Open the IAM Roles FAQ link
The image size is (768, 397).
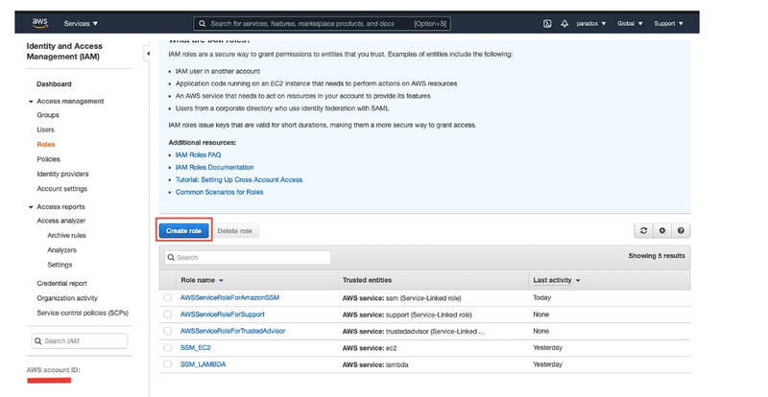coord(199,154)
